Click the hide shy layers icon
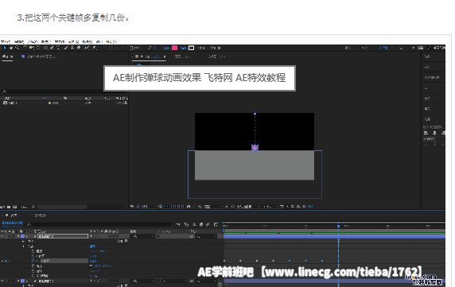455x287 pixels. [194, 224]
